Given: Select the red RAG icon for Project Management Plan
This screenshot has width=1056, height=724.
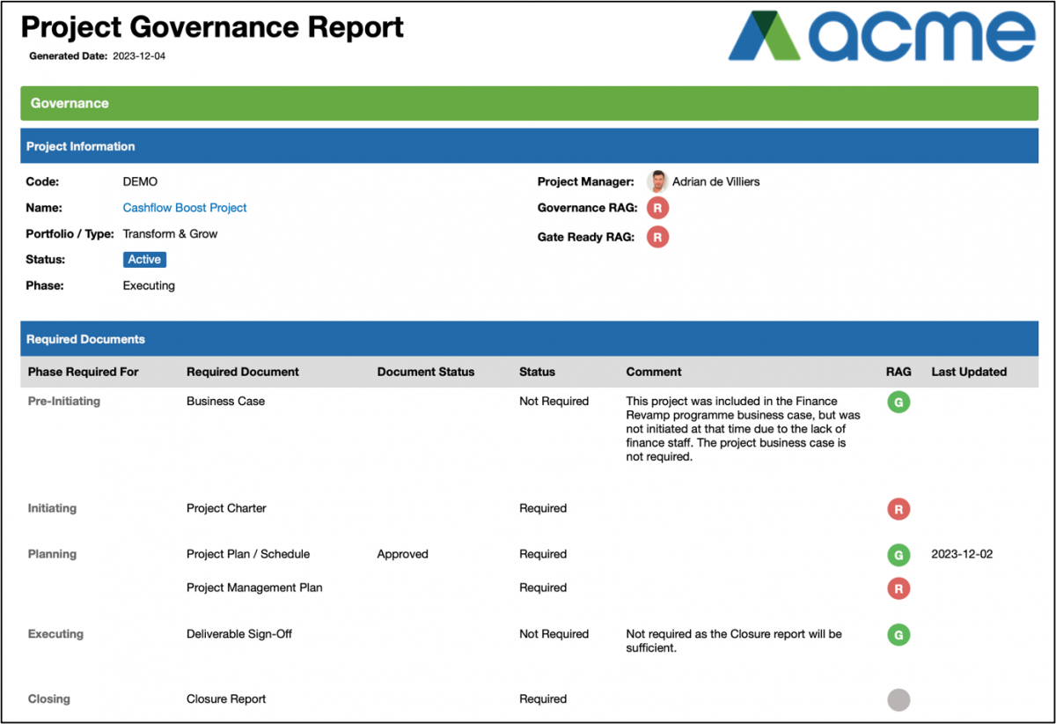Looking at the screenshot, I should click(x=898, y=588).
